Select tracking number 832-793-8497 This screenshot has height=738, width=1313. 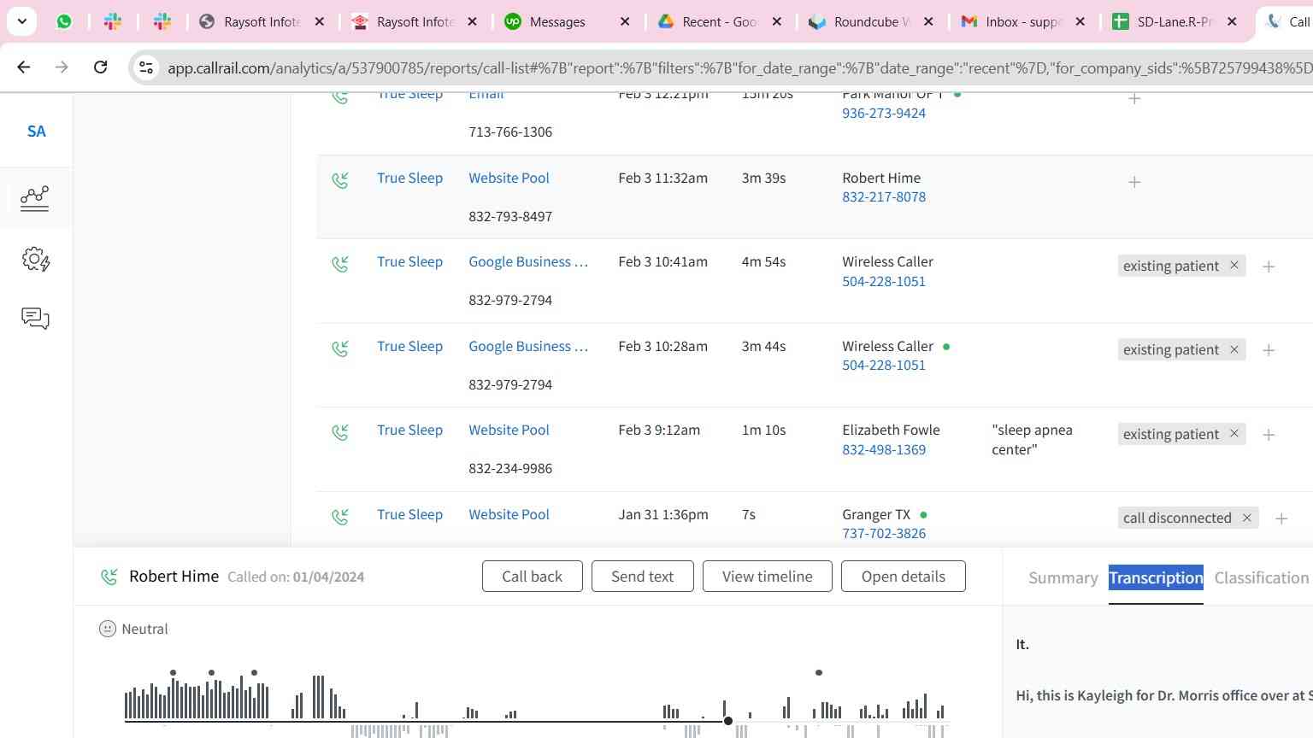(x=510, y=217)
